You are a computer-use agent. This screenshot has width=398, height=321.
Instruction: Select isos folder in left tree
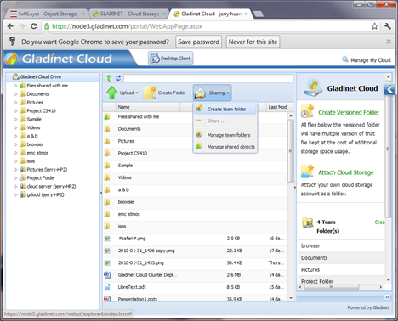[31, 161]
